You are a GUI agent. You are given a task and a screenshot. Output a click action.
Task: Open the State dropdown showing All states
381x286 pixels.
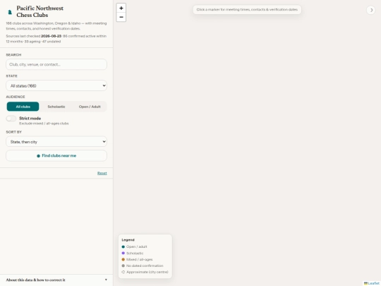56,85
